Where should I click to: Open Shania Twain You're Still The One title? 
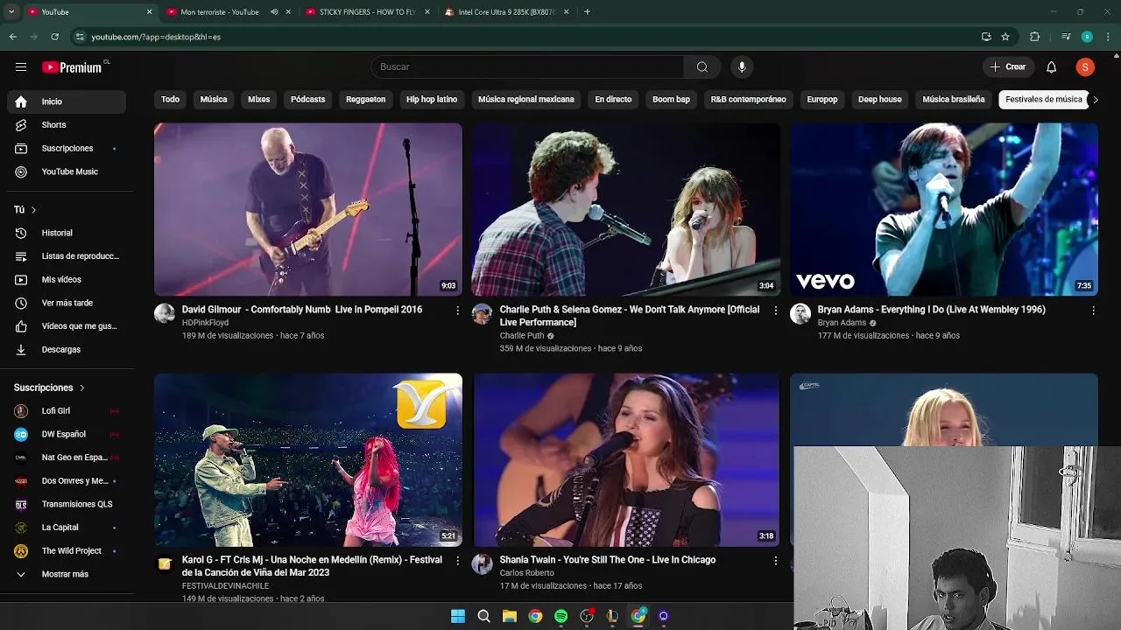pyautogui.click(x=608, y=560)
